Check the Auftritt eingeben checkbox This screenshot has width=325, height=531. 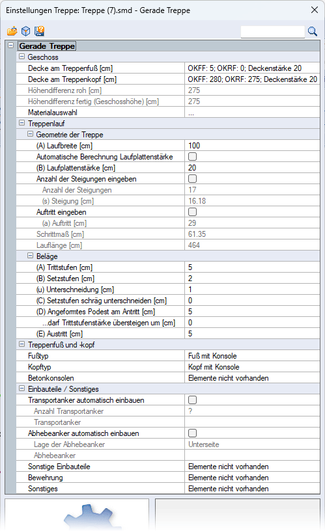click(x=193, y=211)
